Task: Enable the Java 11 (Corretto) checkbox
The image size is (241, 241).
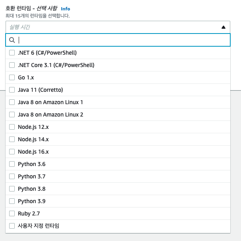Action: point(12,90)
